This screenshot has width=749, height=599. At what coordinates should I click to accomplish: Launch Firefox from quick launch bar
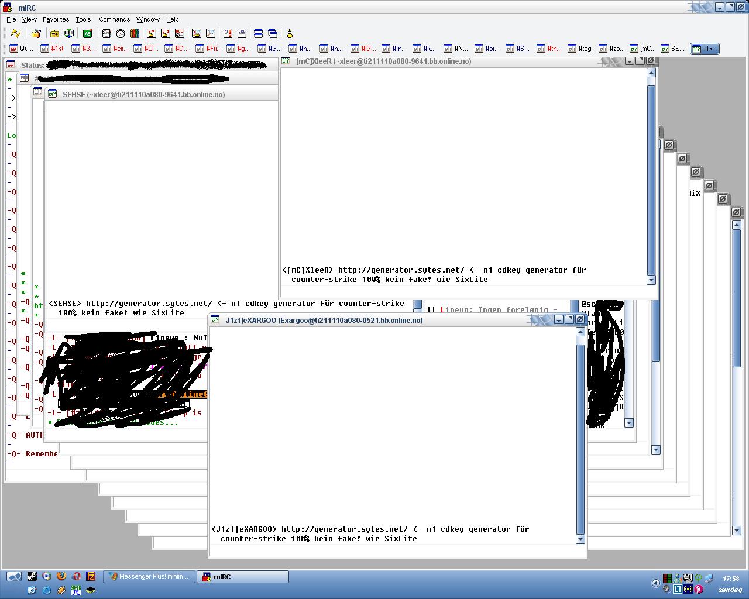pyautogui.click(x=61, y=576)
